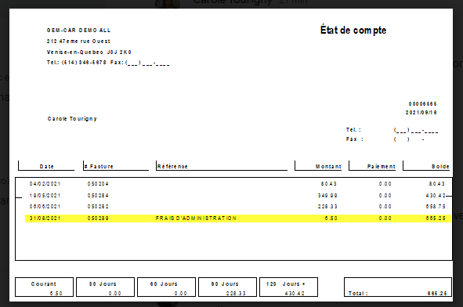
Task: Click the 30 Jours aging box
Action: point(106,287)
